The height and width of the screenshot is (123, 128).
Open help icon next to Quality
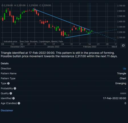pyautogui.click(x=11, y=94)
